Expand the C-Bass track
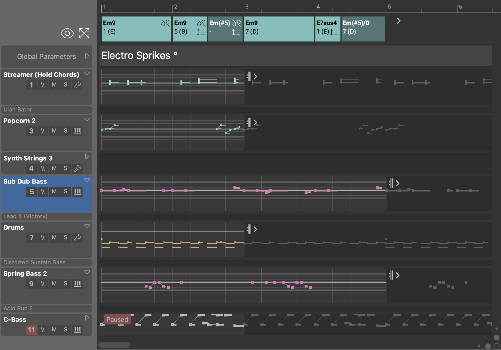The height and width of the screenshot is (350, 501). [x=87, y=318]
